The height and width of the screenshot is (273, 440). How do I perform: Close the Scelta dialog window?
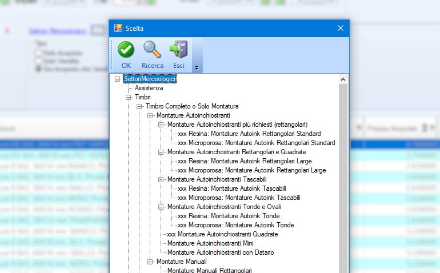pos(341,28)
